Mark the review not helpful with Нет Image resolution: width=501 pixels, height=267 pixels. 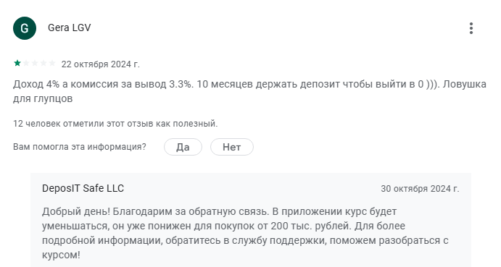pos(231,147)
